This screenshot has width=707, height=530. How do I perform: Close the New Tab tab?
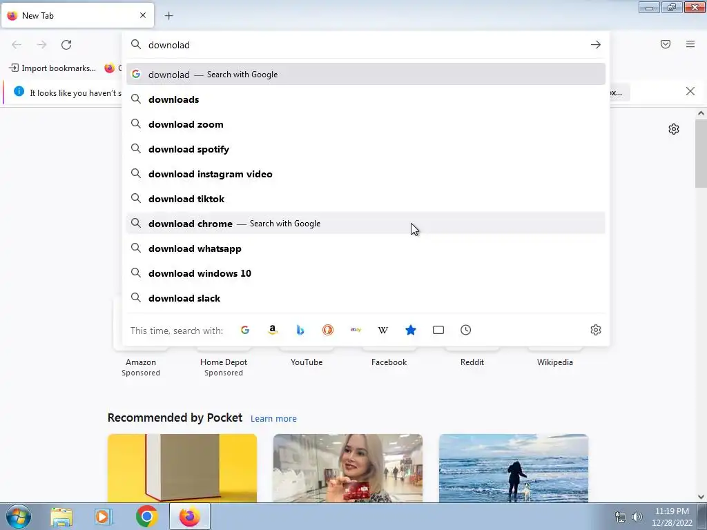coord(142,15)
